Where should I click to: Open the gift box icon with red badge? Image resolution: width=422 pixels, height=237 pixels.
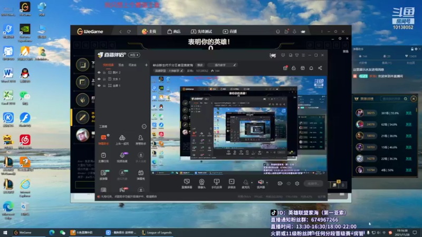click(x=285, y=68)
